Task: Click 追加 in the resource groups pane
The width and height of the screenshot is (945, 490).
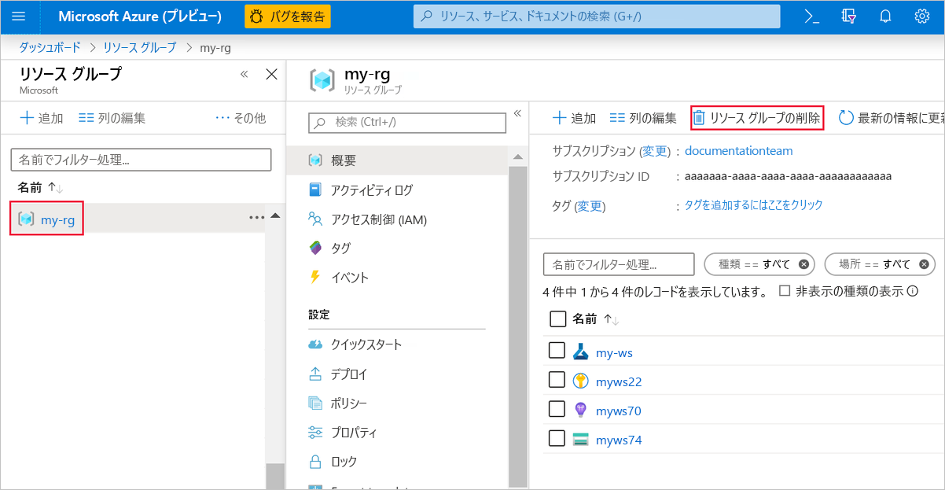Action: (41, 118)
